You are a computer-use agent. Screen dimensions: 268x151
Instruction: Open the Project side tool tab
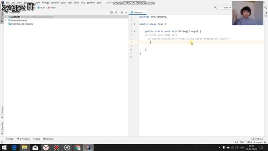pyautogui.click(x=2, y=16)
